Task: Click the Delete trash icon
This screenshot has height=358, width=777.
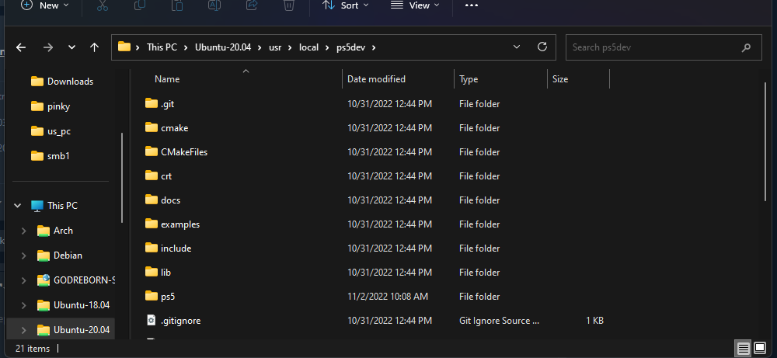Action: 289,5
